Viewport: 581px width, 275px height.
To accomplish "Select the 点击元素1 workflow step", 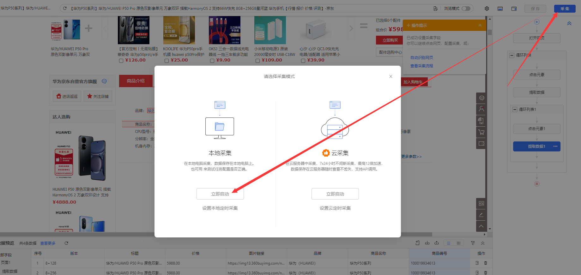I will [537, 129].
